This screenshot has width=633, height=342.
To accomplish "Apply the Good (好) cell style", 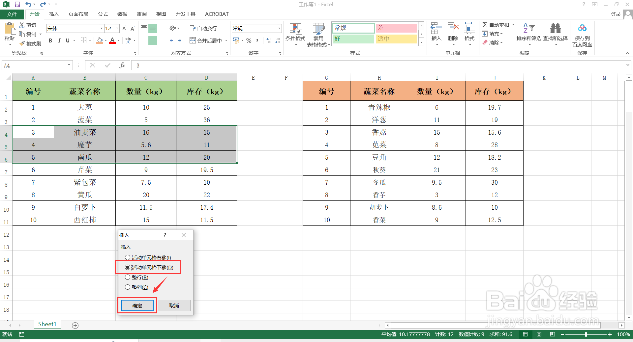I will [353, 39].
